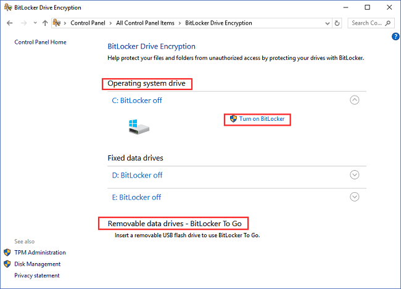Collapse the C: BitLocker off section
This screenshot has height=289, width=401.
point(354,100)
